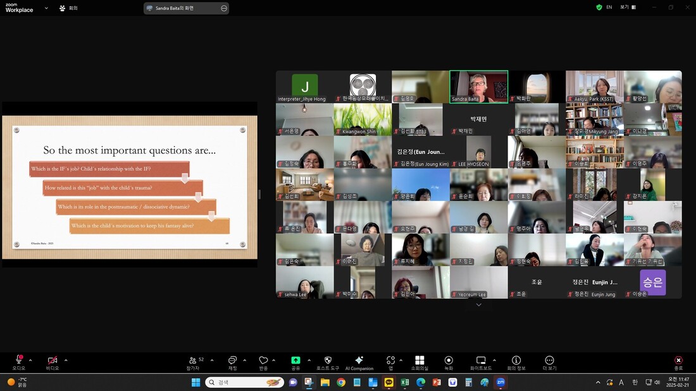Open the View menu at top right
The image size is (696, 391).
click(628, 7)
